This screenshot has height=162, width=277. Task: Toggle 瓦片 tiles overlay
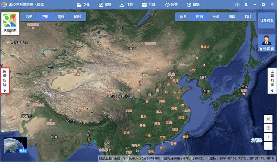pos(248,16)
